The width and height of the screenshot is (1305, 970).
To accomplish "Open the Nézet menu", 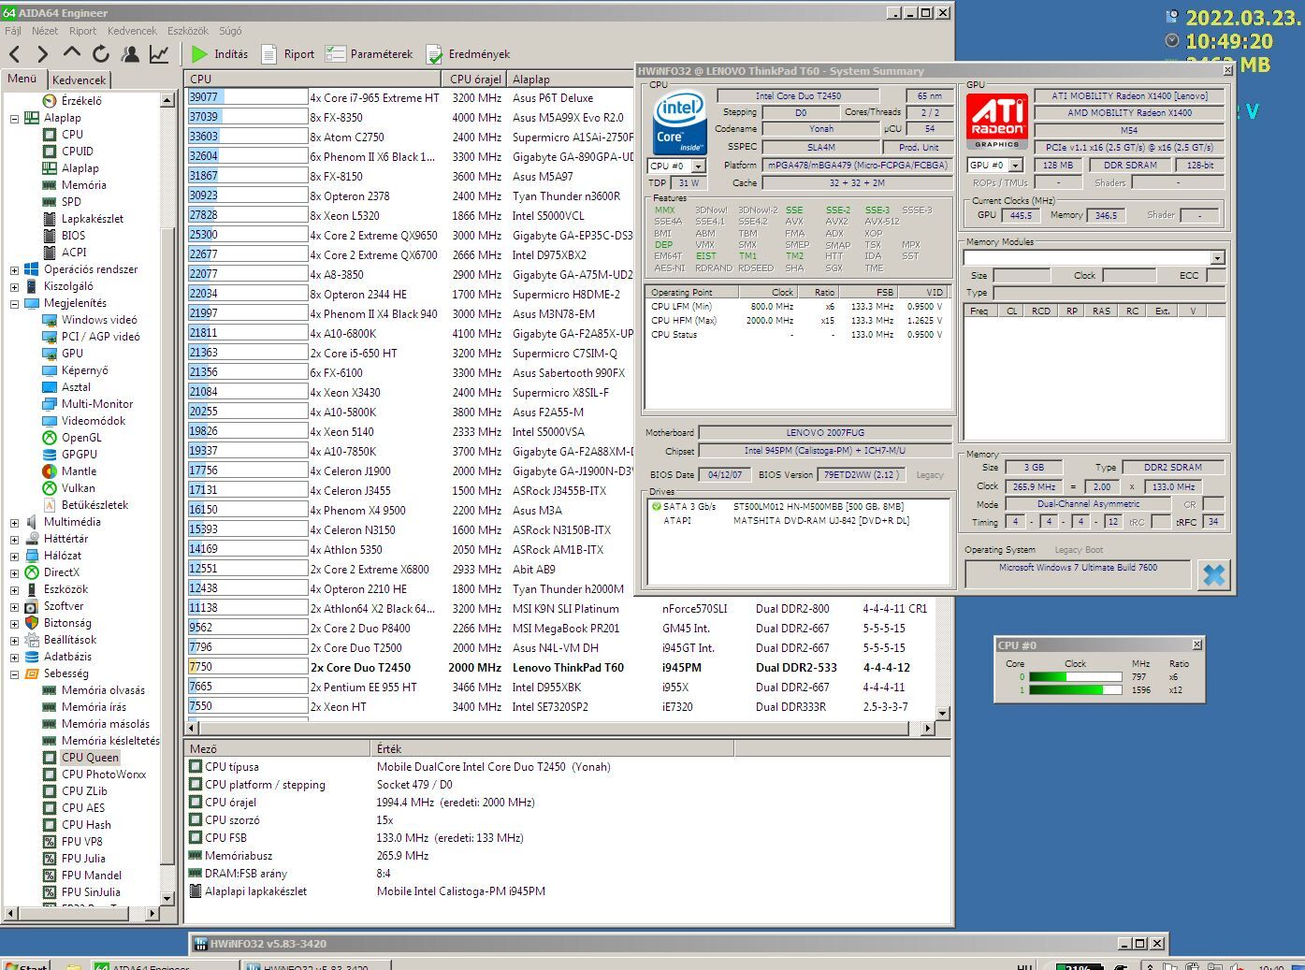I will (x=45, y=31).
